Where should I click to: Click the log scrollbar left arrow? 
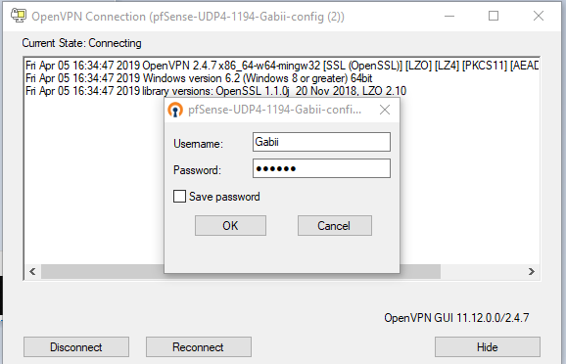click(x=32, y=271)
